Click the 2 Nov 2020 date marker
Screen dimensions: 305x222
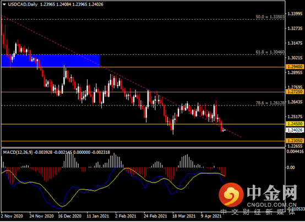pyautogui.click(x=12, y=216)
